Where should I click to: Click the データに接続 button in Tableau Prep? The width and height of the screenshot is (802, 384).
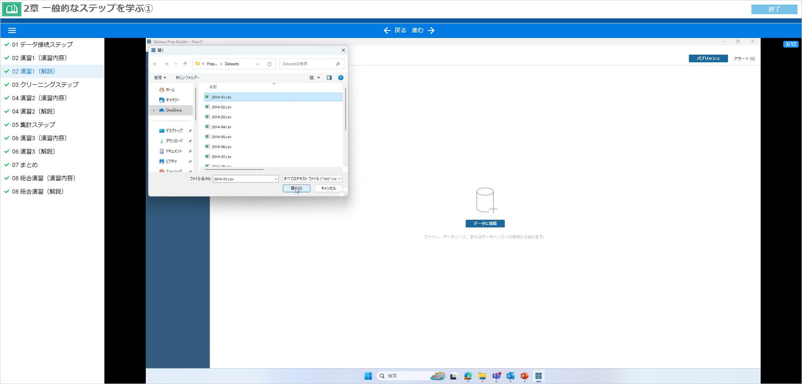(x=485, y=223)
